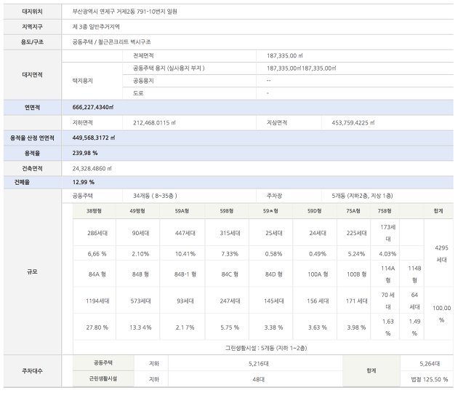
Task: Click 합계 header in unit-type table
Action: 438,211
